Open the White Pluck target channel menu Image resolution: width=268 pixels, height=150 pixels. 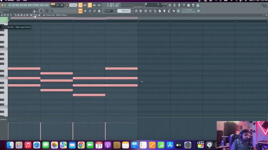61,15
